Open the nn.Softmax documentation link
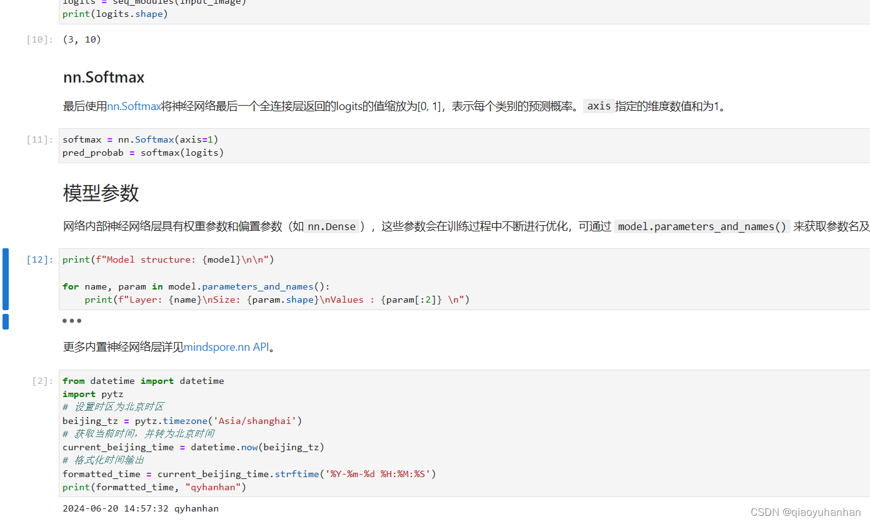The height and width of the screenshot is (524, 870). point(134,106)
